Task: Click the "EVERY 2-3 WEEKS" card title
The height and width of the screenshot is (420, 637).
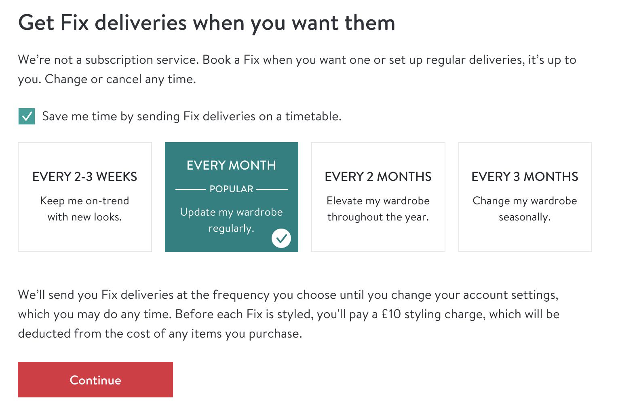Action: pyautogui.click(x=85, y=176)
